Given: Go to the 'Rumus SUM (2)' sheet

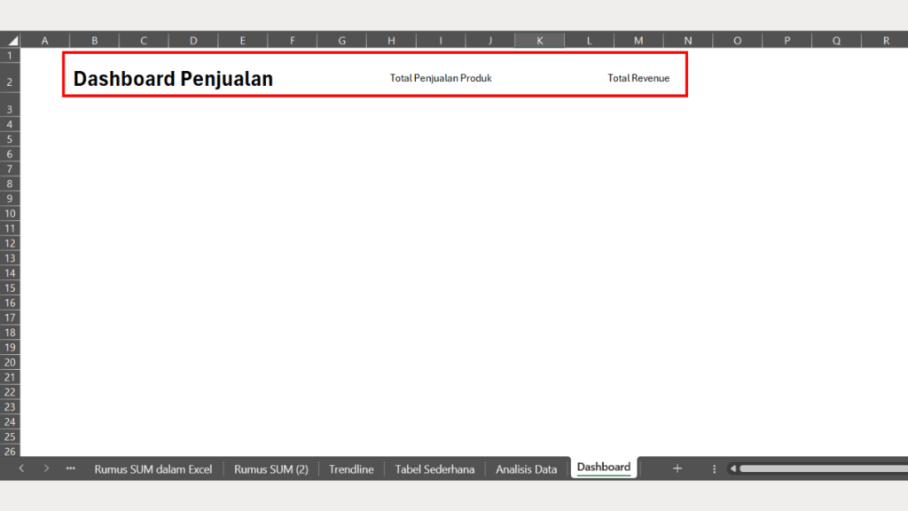Looking at the screenshot, I should click(271, 468).
